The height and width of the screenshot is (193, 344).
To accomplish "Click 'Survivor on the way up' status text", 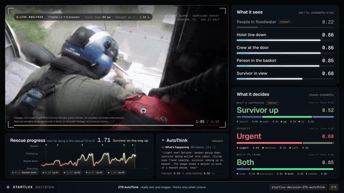I will click(131, 140).
